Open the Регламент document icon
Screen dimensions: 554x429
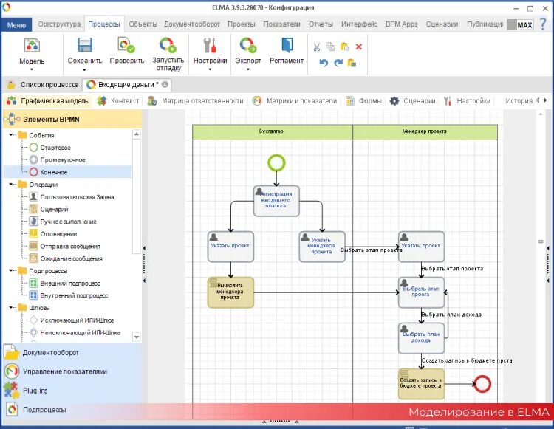tap(287, 45)
